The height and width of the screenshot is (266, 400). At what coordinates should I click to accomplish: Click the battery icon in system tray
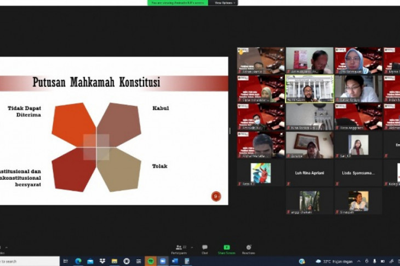click(x=382, y=262)
